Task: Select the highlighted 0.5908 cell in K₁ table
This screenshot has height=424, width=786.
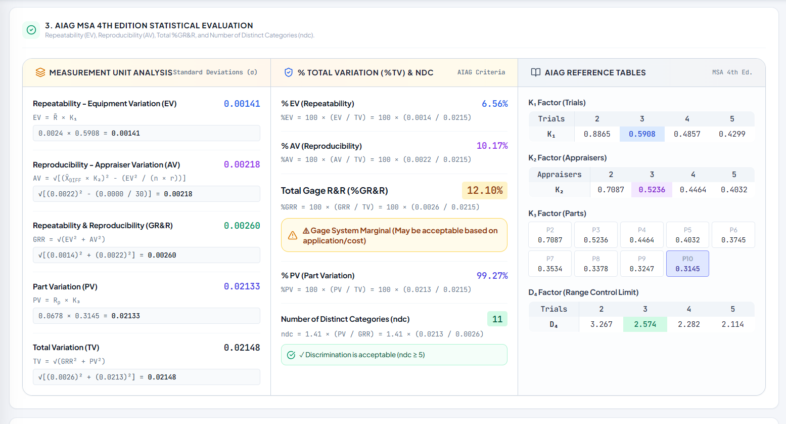Action: 642,134
